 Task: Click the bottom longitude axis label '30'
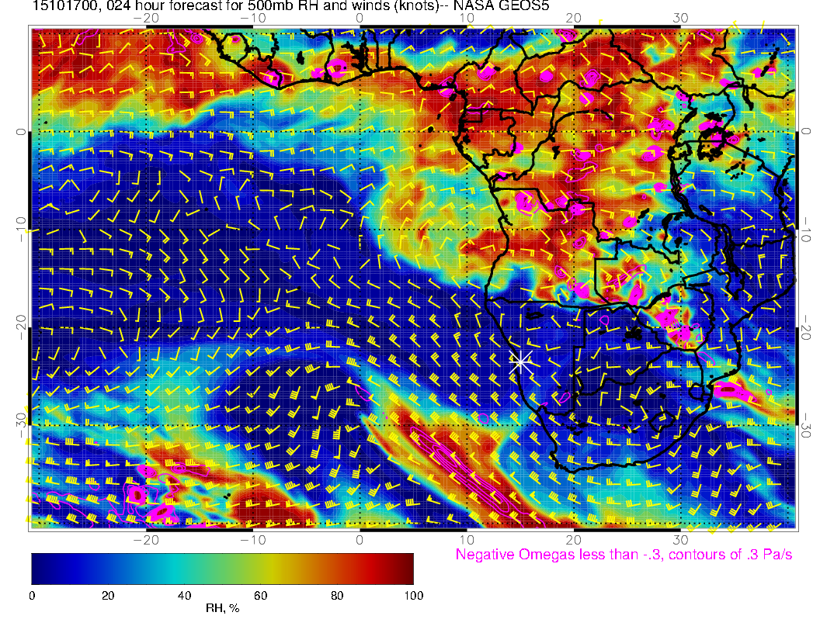(680, 540)
